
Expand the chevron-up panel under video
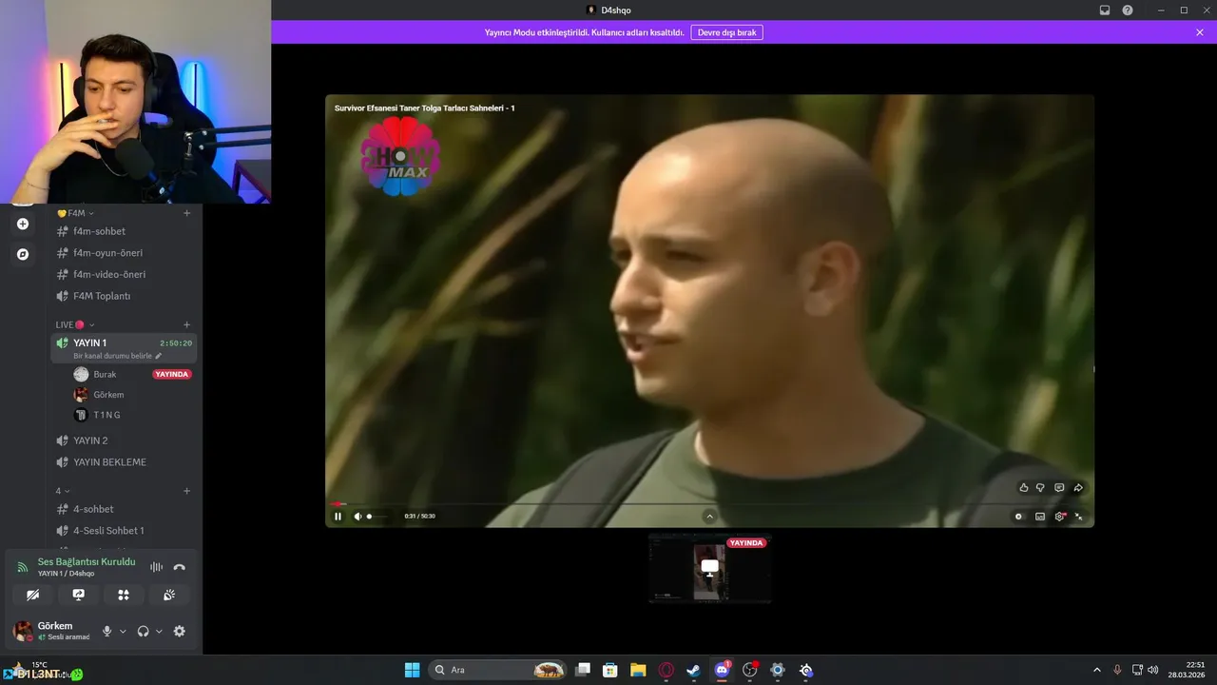(x=709, y=517)
